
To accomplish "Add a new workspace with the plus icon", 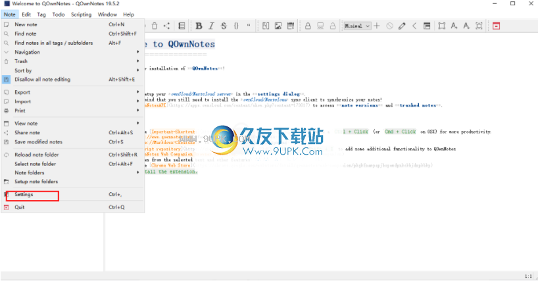I will coord(377,26).
